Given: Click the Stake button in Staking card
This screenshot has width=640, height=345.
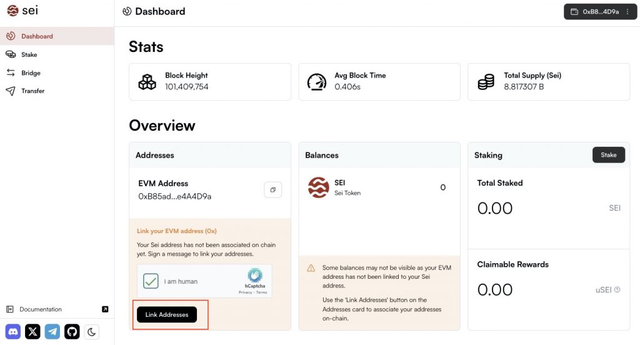Looking at the screenshot, I should coord(608,155).
